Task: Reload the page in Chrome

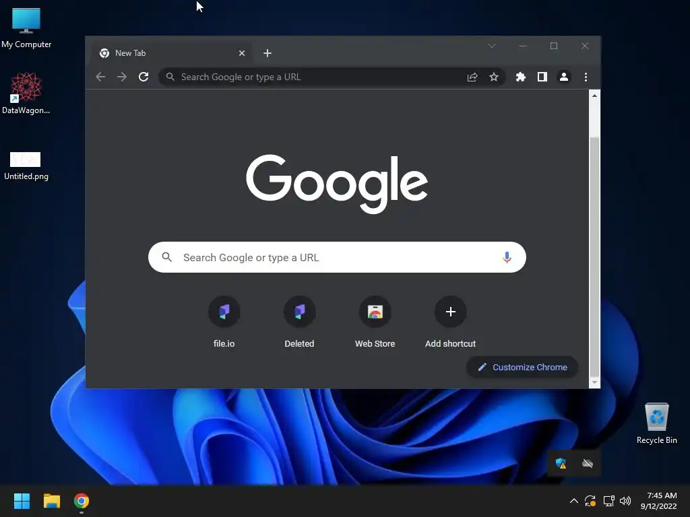Action: click(144, 77)
